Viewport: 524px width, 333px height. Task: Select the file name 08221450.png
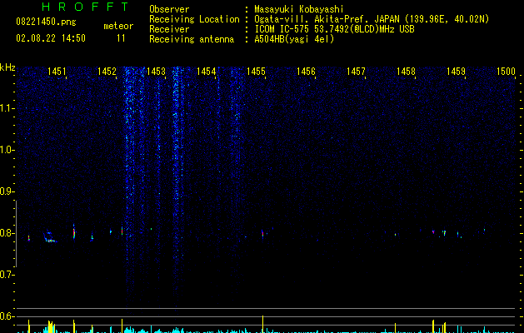pos(46,22)
